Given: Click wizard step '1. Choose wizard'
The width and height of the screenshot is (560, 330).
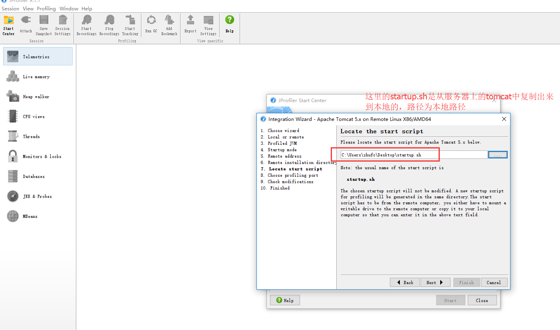Looking at the screenshot, I should point(280,130).
